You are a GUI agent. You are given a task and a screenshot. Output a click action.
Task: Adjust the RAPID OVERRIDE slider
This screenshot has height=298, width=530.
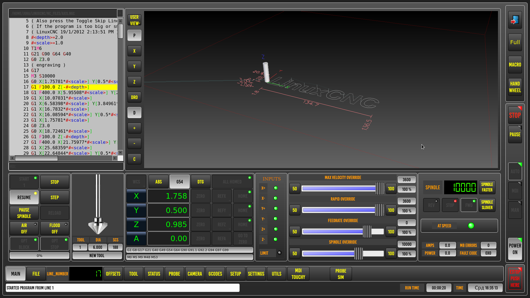click(343, 210)
